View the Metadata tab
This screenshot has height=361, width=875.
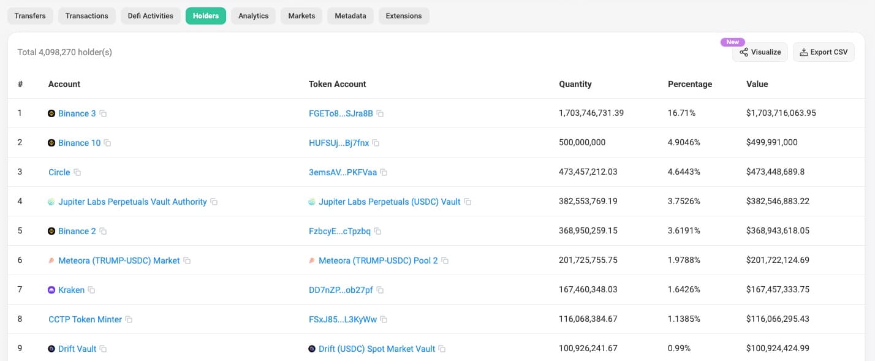click(x=350, y=16)
